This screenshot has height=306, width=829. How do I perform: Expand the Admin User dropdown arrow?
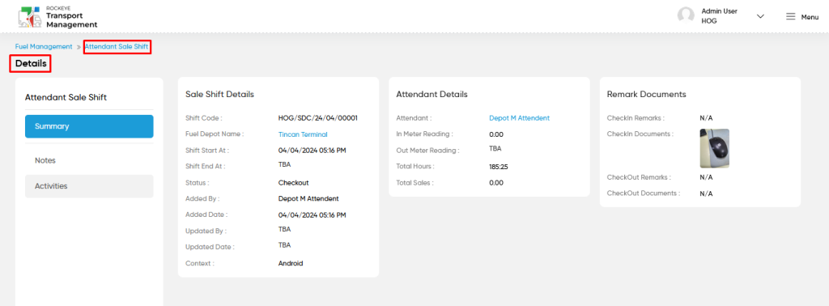click(760, 16)
